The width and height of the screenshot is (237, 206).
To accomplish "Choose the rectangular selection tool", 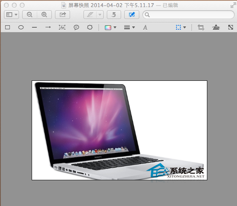I will pyautogui.click(x=178, y=27).
